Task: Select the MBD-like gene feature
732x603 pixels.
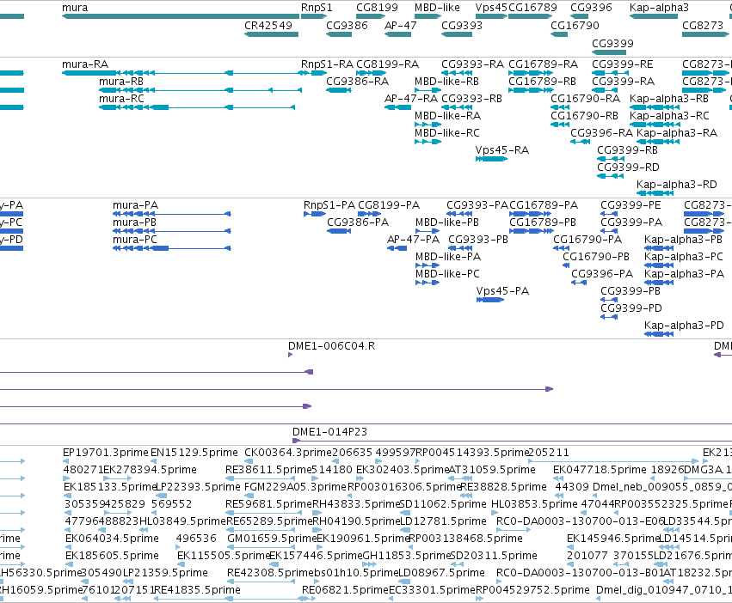Action: click(428, 16)
